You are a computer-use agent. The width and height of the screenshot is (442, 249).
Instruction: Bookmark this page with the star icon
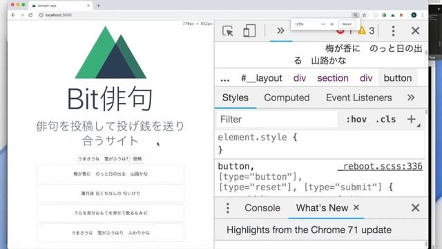tap(364, 15)
